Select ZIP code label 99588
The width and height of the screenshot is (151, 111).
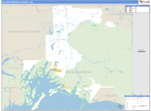coord(58,32)
